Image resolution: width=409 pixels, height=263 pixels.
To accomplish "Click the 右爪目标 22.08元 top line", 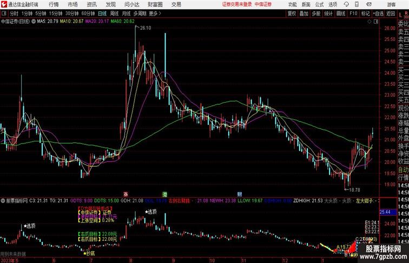I will pyautogui.click(x=97, y=234).
